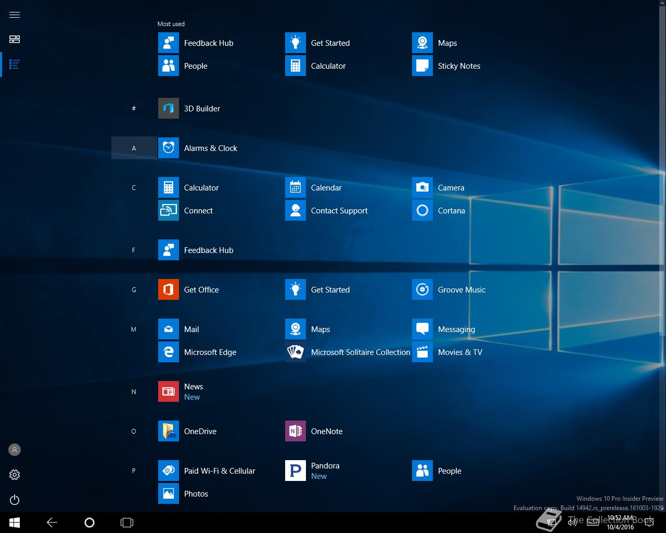Open Settings from the sidebar gear

15,475
